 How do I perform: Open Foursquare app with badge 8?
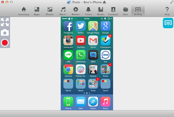106,40
